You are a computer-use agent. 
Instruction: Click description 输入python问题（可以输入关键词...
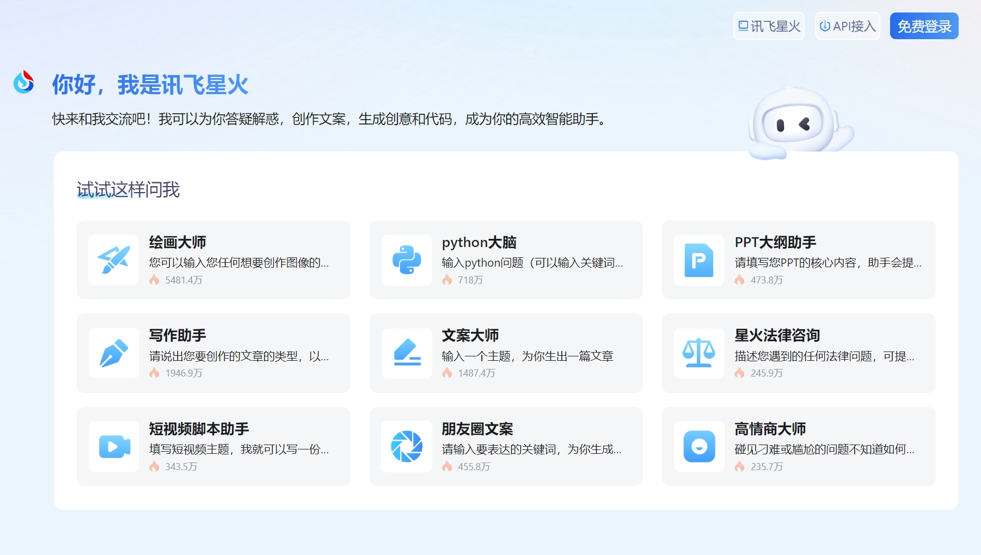pyautogui.click(x=532, y=263)
